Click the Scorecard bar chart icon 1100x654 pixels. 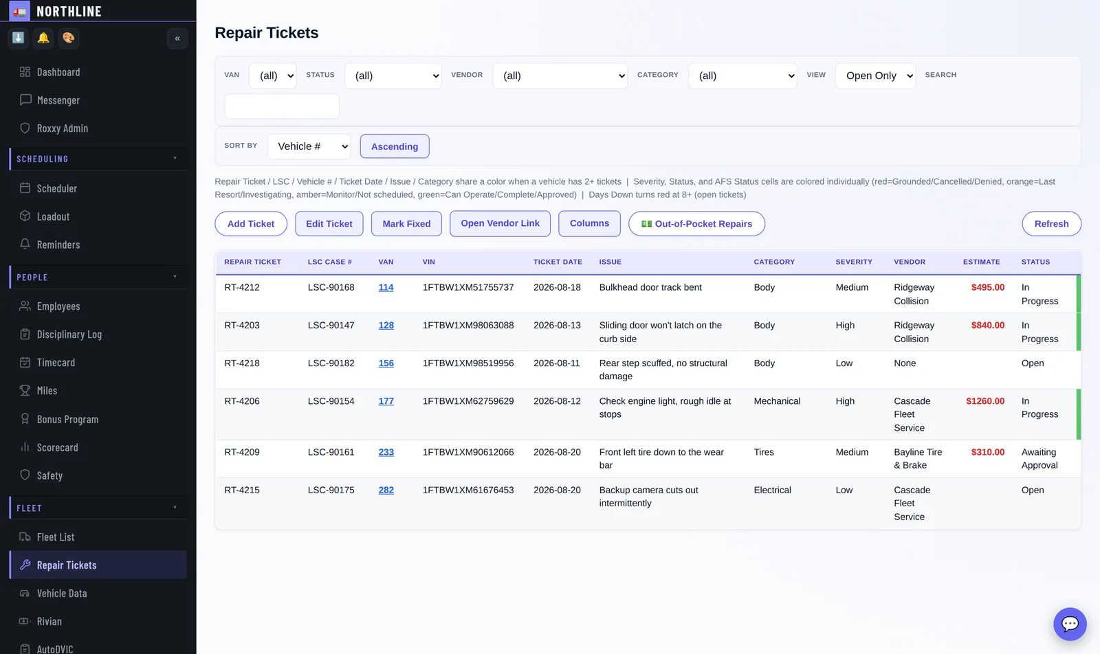(25, 447)
